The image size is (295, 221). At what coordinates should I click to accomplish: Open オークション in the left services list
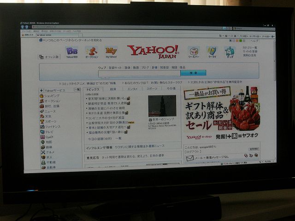coord(50,101)
